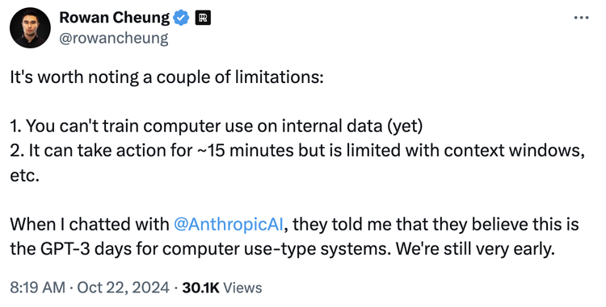Click the "When I chatted with" phrase
The width and height of the screenshot is (606, 307).
coord(89,225)
